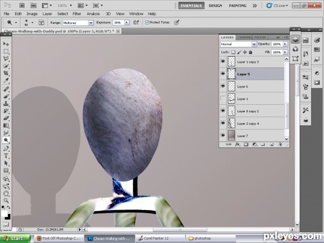Hide Layer 5 visibility eye
324x243 pixels.
pos(222,74)
